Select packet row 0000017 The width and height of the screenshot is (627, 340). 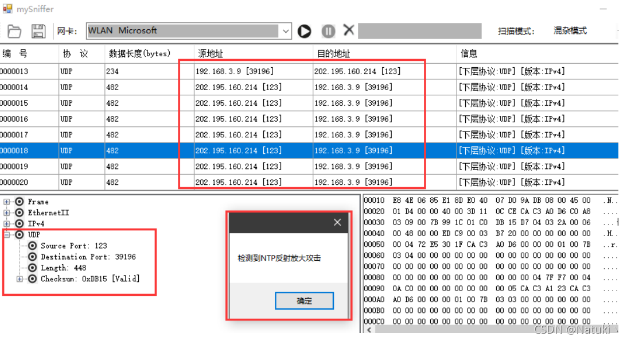click(309, 134)
